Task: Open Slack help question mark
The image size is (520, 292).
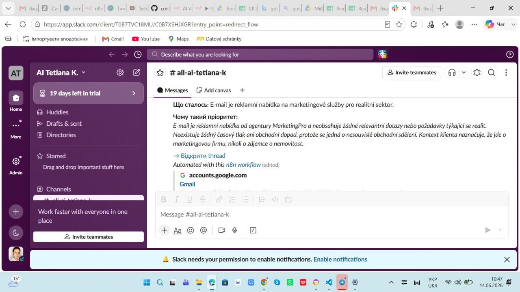Action: [510, 54]
